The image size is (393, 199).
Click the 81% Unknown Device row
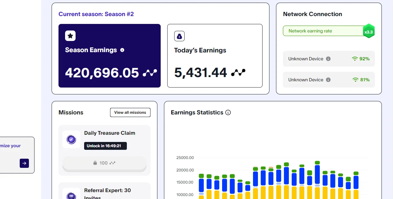click(329, 80)
